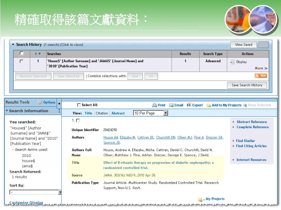Image resolution: width=281 pixels, height=210 pixels.
Task: Click the Export link
Action: click(197, 105)
